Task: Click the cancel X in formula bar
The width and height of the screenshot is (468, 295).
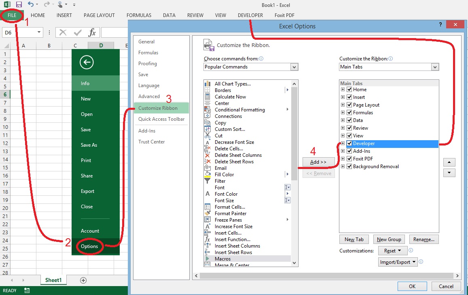Action: click(63, 32)
